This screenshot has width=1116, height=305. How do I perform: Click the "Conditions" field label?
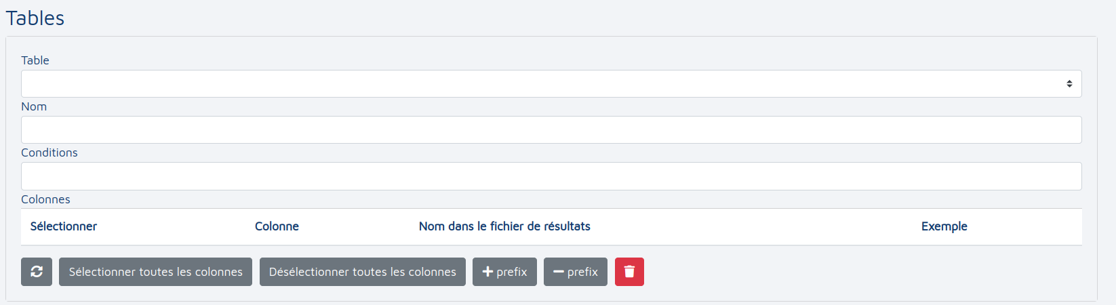(49, 152)
